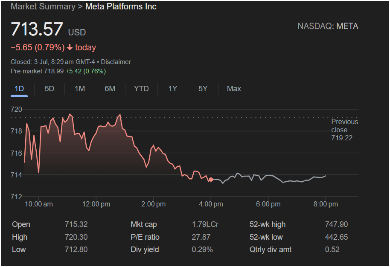
Task: Click the 6:00 pm axis label
Action: (268, 204)
